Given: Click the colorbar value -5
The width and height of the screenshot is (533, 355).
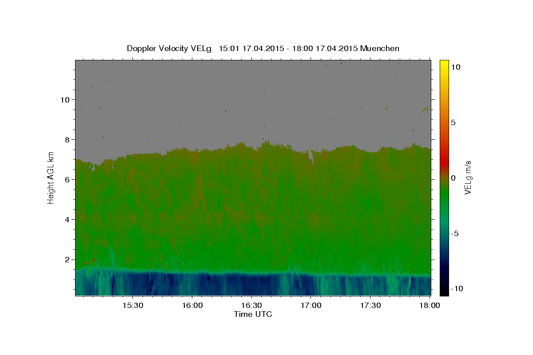Looking at the screenshot, I should click(454, 233).
